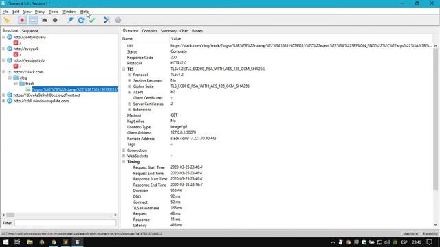Switch to the Notes tab
The height and width of the screenshot is (247, 440).
coord(197,31)
